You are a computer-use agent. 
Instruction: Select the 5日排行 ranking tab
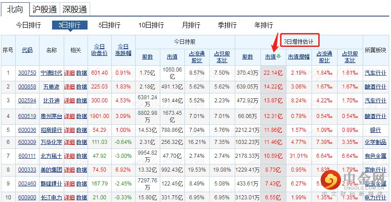[x=109, y=25]
